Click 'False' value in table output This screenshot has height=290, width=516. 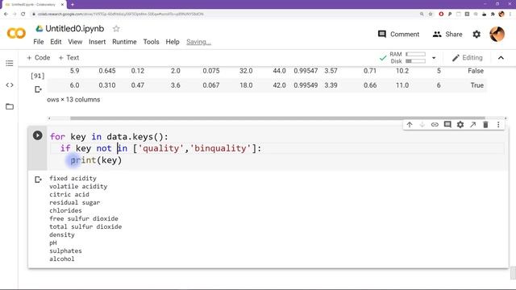click(476, 71)
